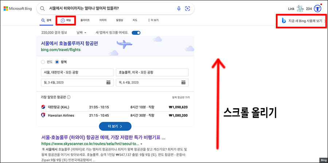
Task: Click the 21:15 - 10:45 flight time
Action: coord(99,115)
